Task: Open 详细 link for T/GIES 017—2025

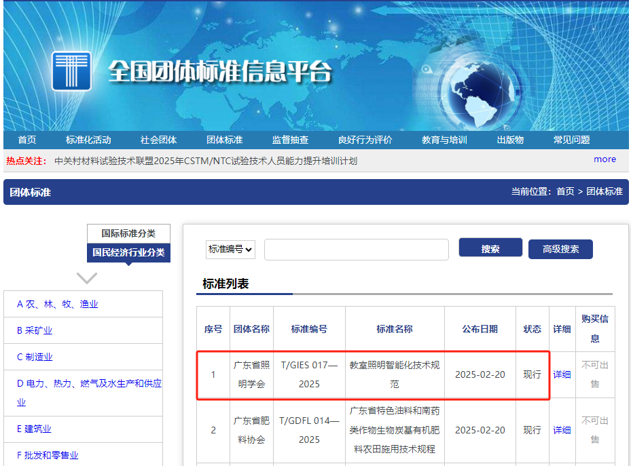Action: coord(562,374)
